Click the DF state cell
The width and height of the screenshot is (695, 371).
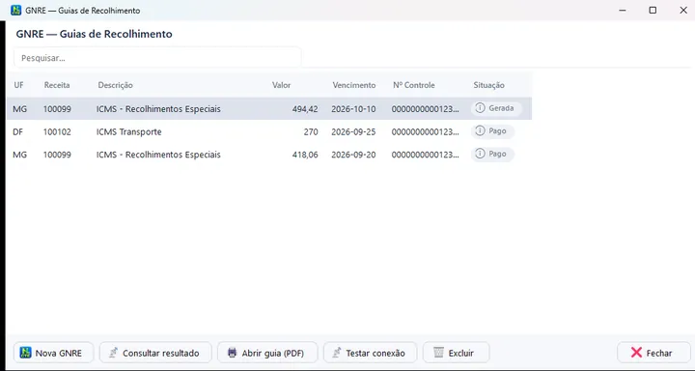pyautogui.click(x=17, y=131)
